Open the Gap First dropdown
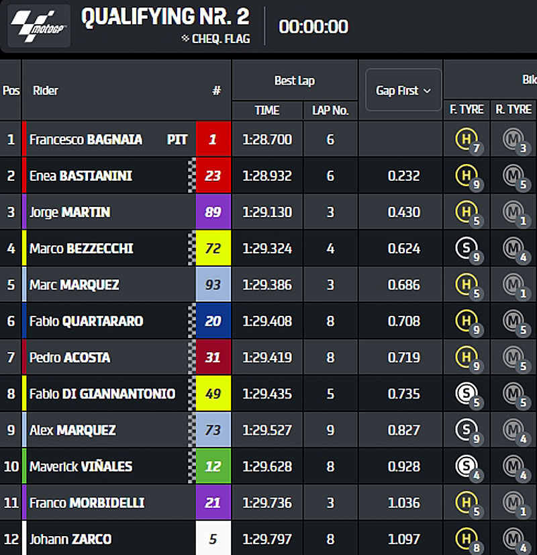Screen dimensions: 537x555 point(403,90)
